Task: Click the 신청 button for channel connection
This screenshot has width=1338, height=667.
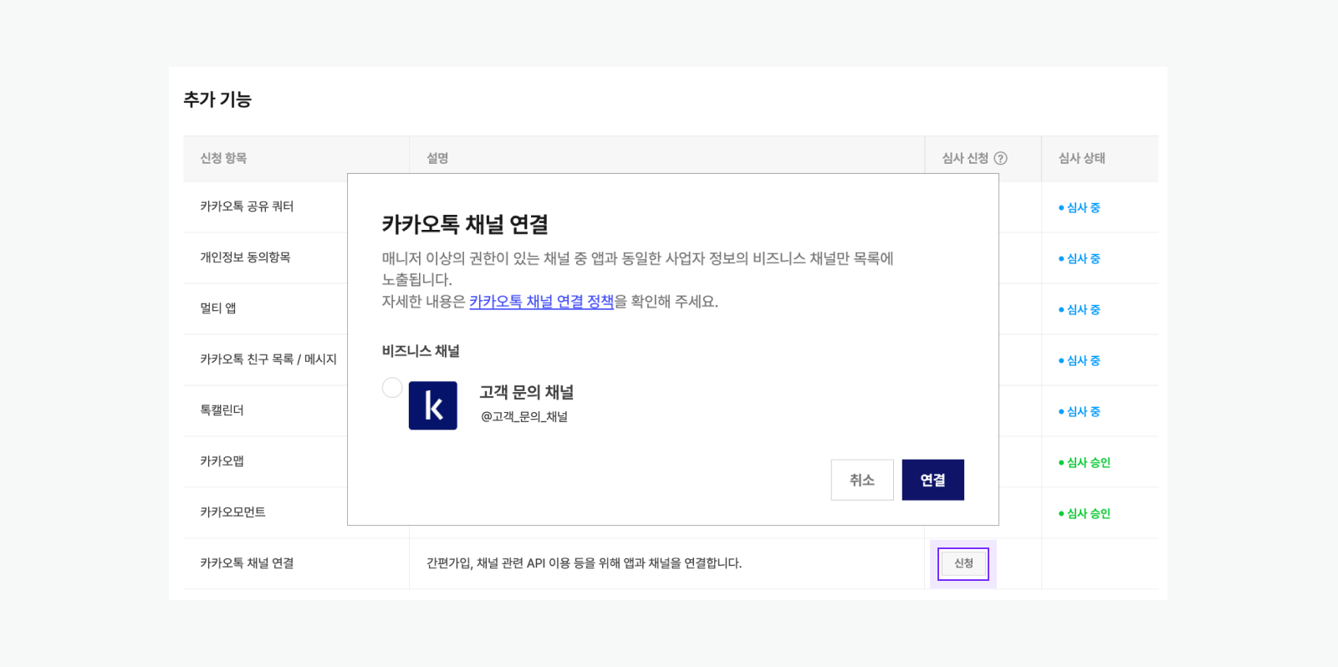Action: pos(963,563)
